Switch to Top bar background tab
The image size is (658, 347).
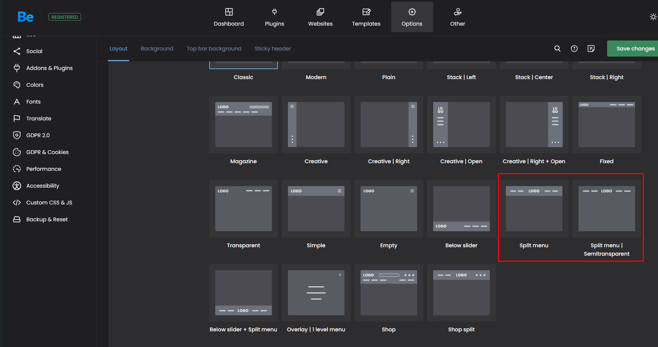point(214,49)
